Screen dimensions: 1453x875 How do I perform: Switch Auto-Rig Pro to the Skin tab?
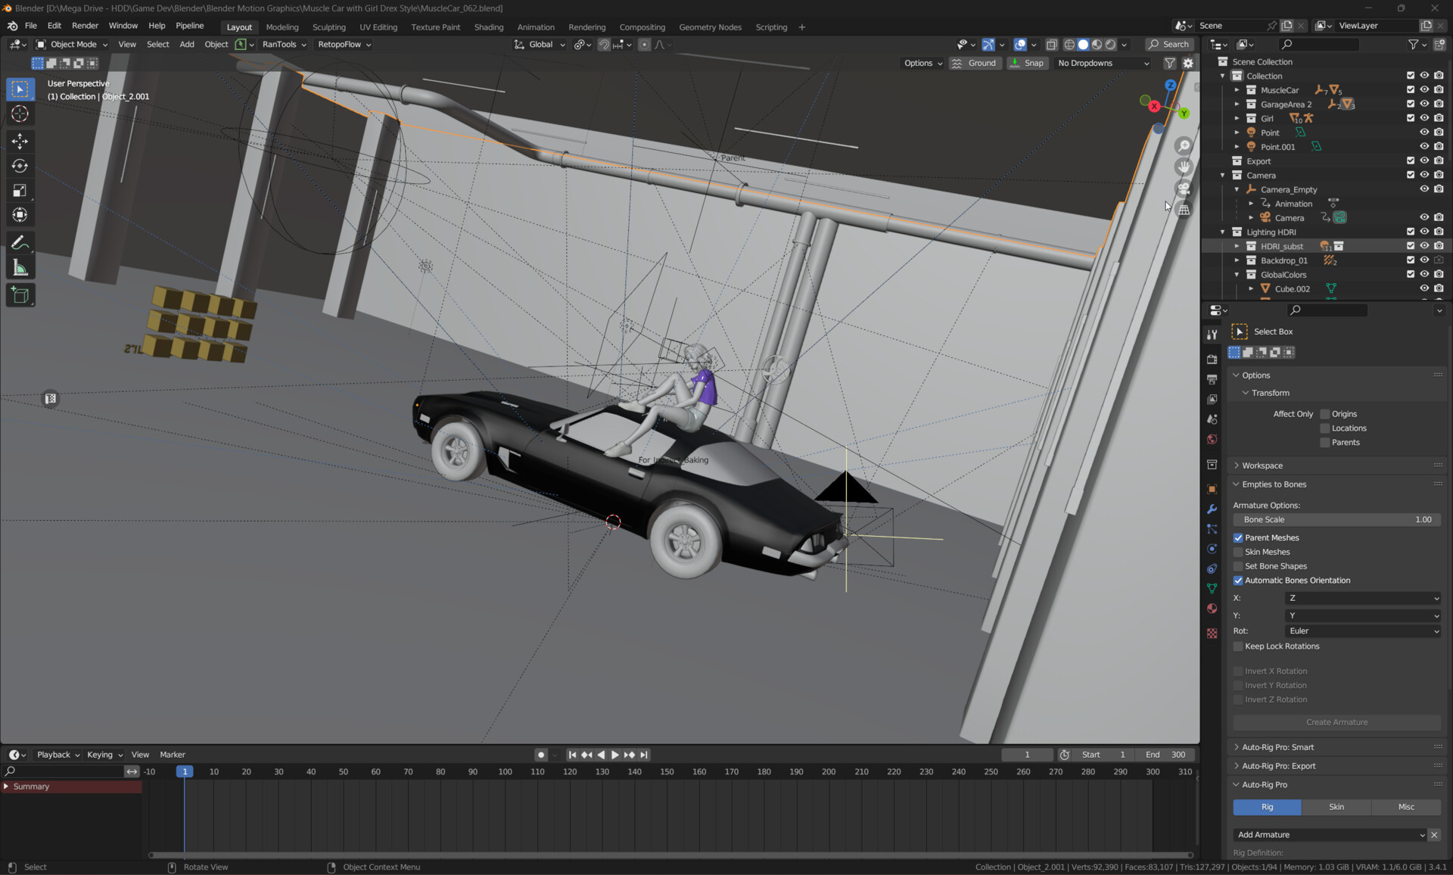pos(1336,807)
